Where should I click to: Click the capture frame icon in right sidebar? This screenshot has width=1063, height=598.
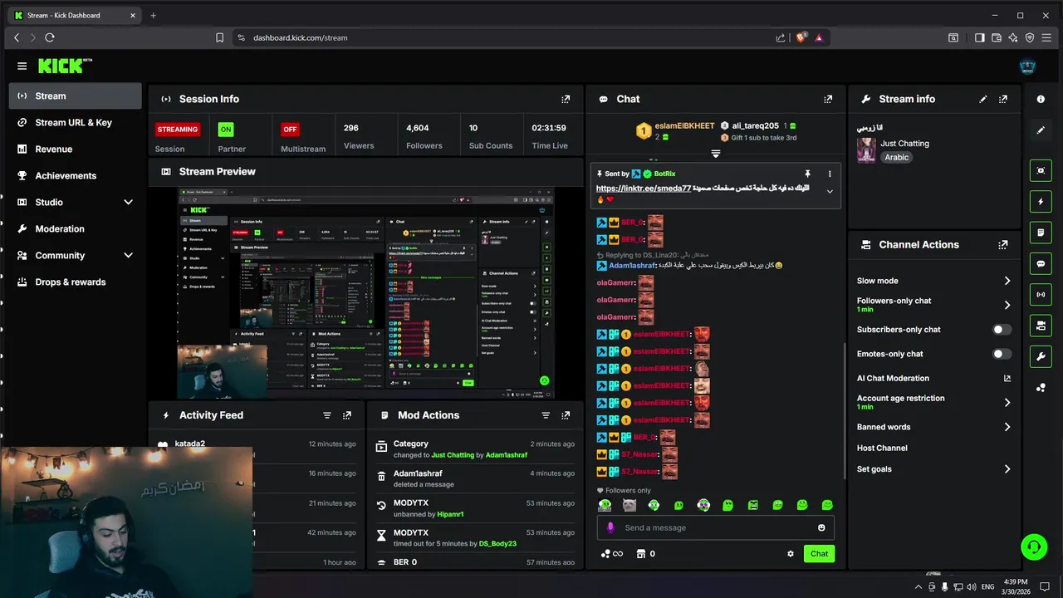1041,170
